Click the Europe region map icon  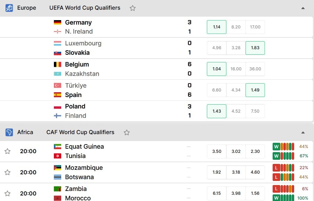point(9,8)
